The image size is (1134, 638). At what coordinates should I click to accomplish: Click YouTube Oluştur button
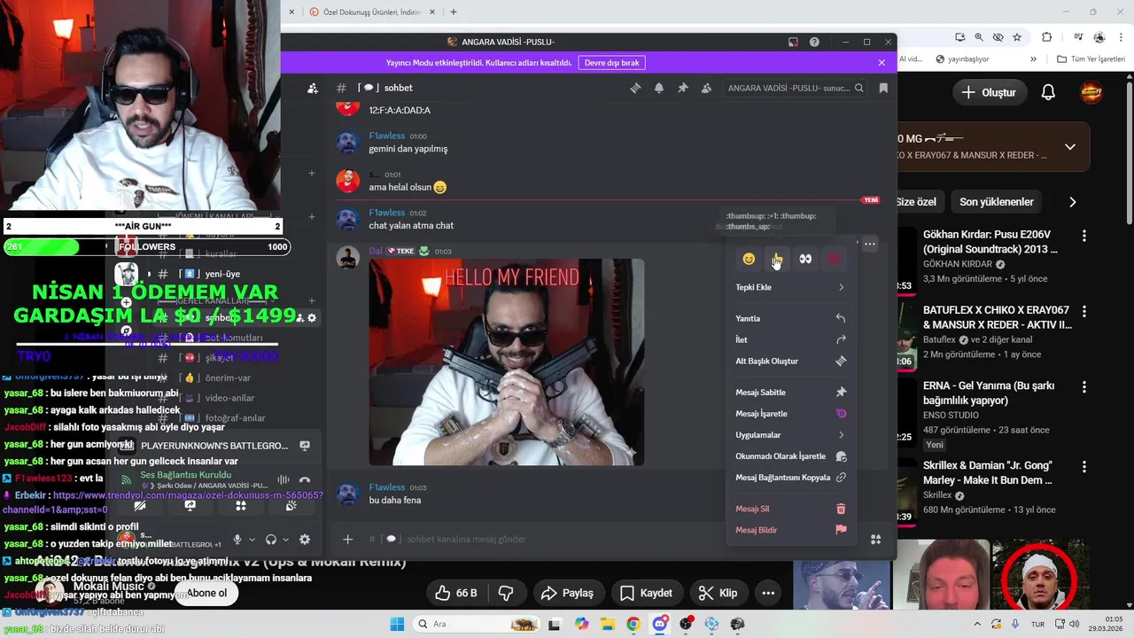coord(989,92)
